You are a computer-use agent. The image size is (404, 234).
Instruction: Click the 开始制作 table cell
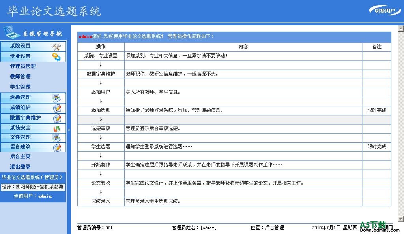pos(101,165)
